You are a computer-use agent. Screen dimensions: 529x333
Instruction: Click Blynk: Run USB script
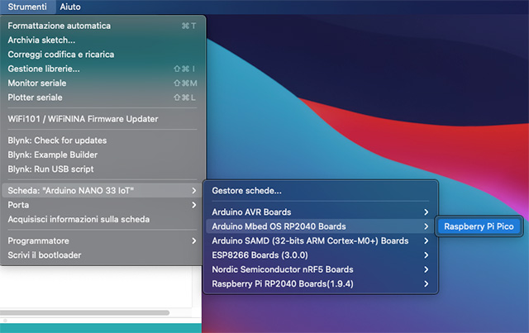tap(51, 169)
